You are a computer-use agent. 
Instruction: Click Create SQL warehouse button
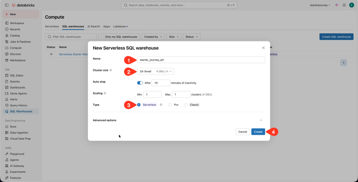point(336,37)
